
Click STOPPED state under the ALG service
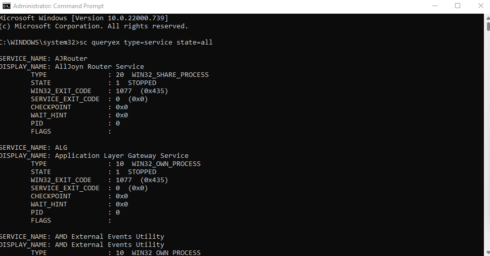point(142,172)
